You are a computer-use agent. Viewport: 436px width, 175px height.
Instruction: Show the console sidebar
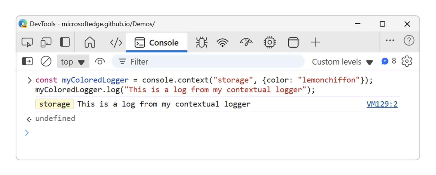click(27, 62)
